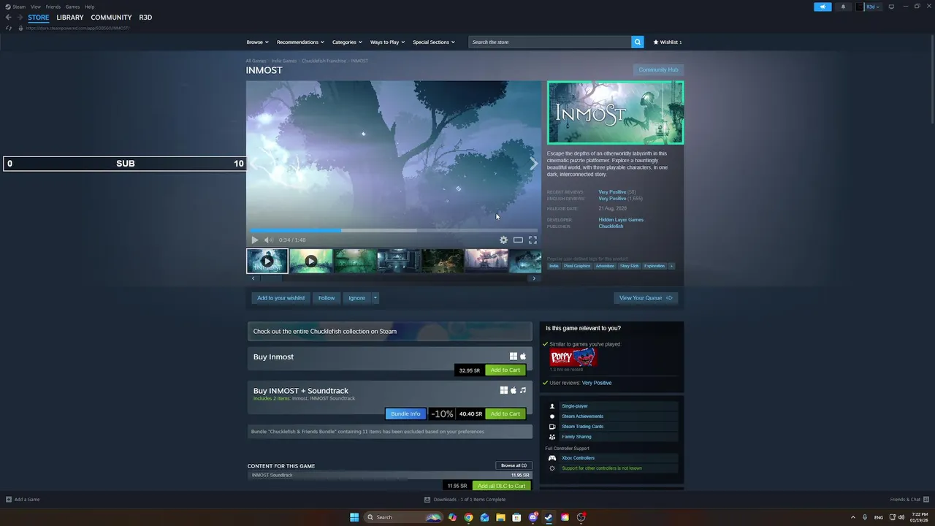Add Inmost to cart
This screenshot has width=935, height=526.
(505, 370)
